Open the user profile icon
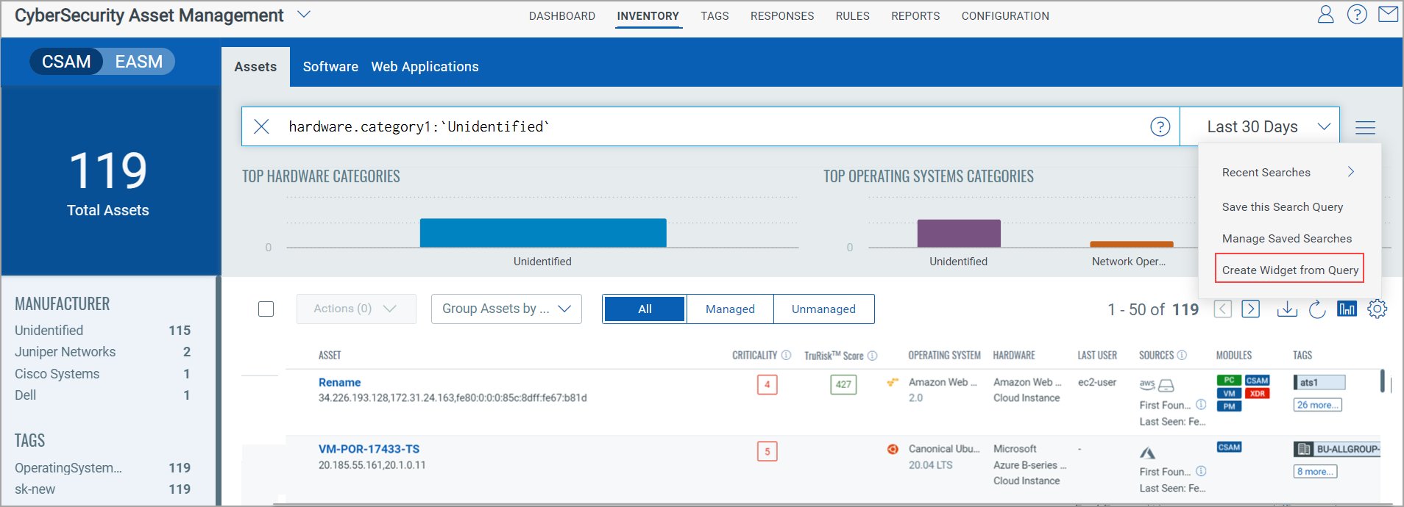The width and height of the screenshot is (1404, 507). tap(1325, 14)
